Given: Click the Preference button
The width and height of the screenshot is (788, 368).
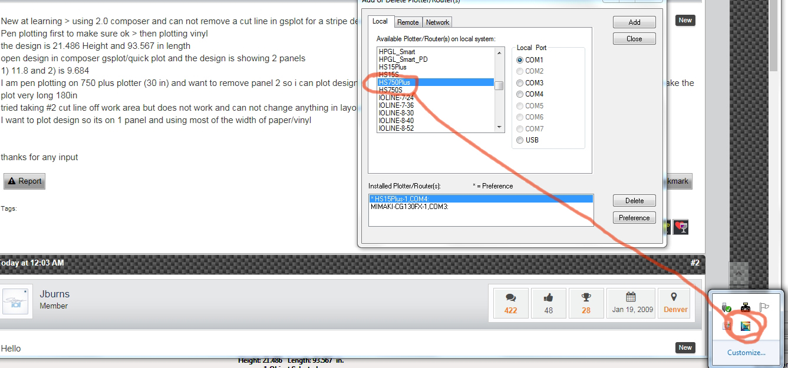Looking at the screenshot, I should click(x=634, y=218).
